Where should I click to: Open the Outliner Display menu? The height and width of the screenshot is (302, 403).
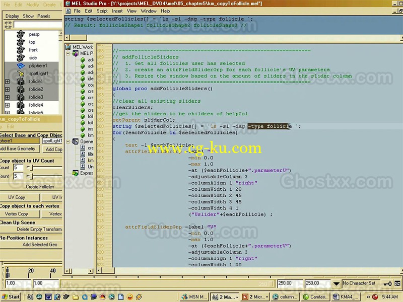pos(12,16)
